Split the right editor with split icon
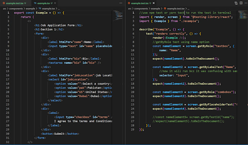Viewport: 248px width, 145px height. click(x=241, y=3)
